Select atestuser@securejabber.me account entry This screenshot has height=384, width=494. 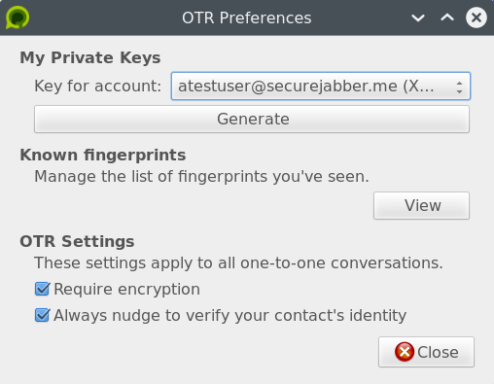(306, 87)
